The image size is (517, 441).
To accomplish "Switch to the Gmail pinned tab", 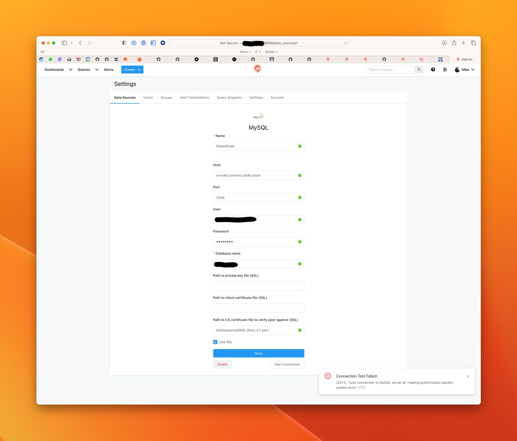I will pos(79,59).
